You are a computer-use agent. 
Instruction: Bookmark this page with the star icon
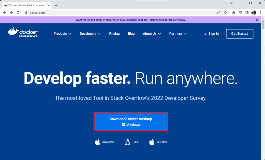pos(225,13)
